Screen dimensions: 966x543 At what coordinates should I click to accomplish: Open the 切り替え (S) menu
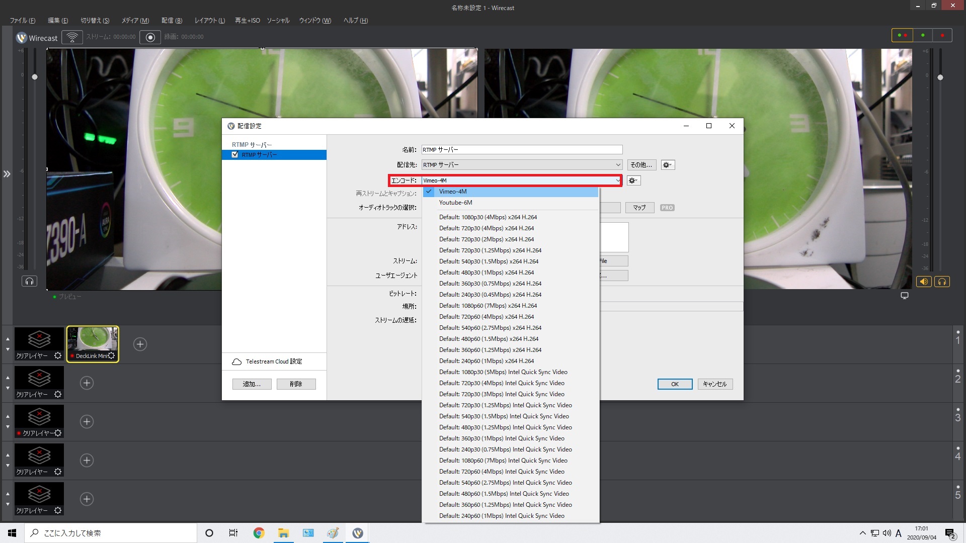pos(95,21)
